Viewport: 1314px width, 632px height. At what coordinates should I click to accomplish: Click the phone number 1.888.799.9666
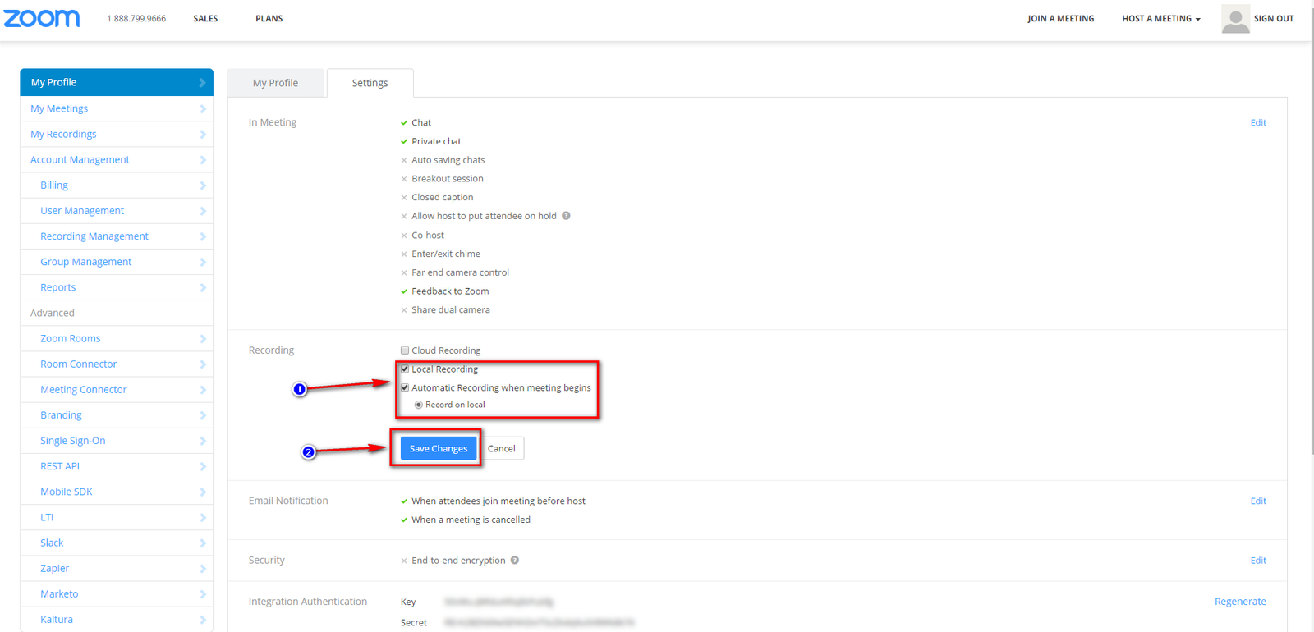coord(136,19)
